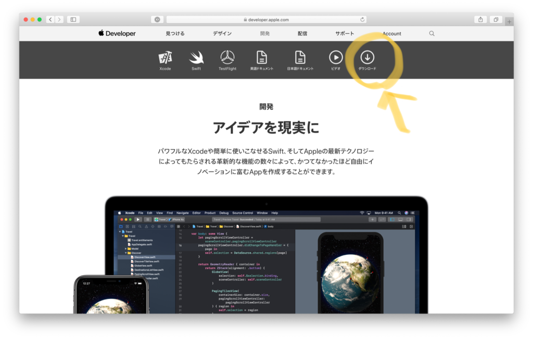Select the 見つける menu item

[x=175, y=33]
